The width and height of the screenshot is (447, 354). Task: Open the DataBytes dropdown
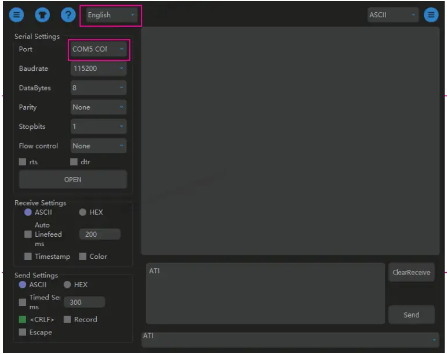point(99,88)
